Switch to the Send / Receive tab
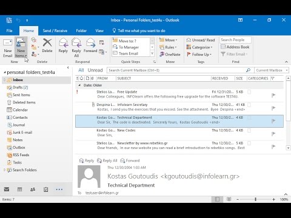291x218 pixels. coord(55,31)
